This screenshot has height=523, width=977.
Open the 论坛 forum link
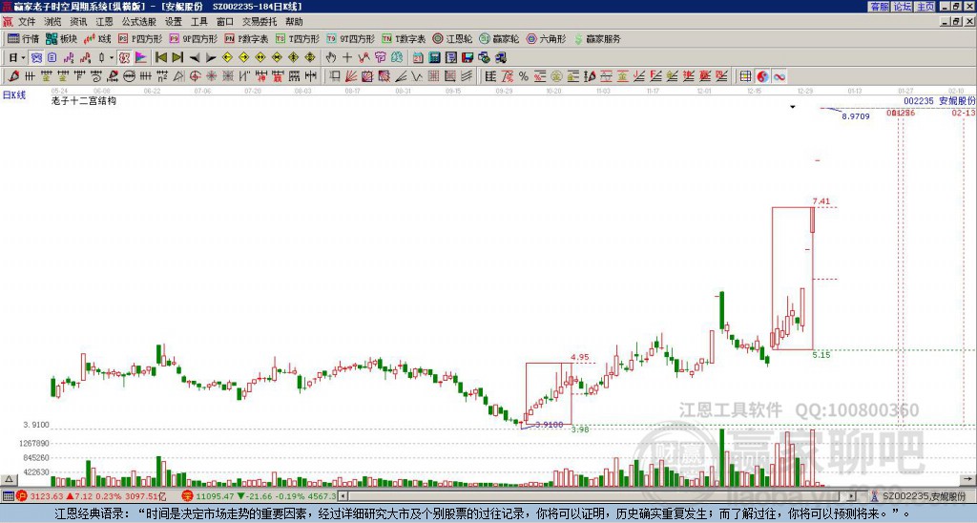click(902, 7)
